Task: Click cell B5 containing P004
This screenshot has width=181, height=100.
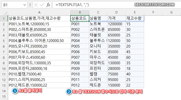Action: (80, 41)
